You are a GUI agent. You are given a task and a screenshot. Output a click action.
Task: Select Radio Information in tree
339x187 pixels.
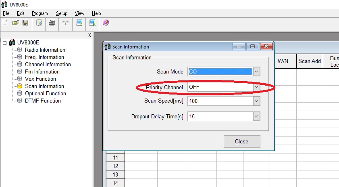pos(45,50)
